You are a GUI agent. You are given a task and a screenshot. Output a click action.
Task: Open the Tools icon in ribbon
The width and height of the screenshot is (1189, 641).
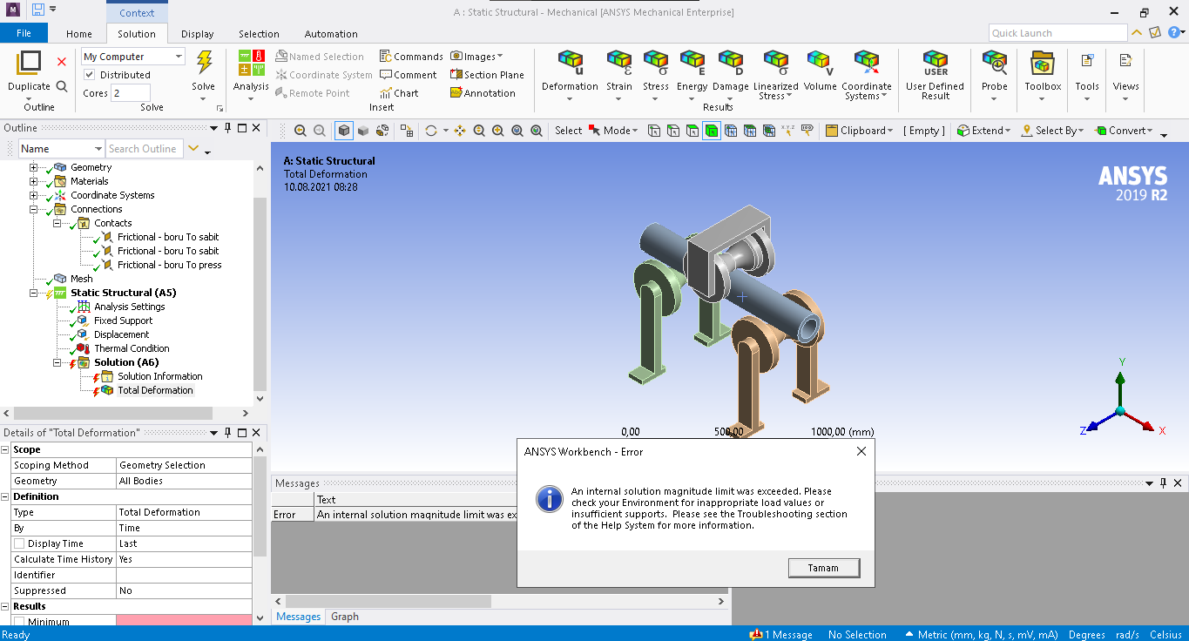(1087, 61)
